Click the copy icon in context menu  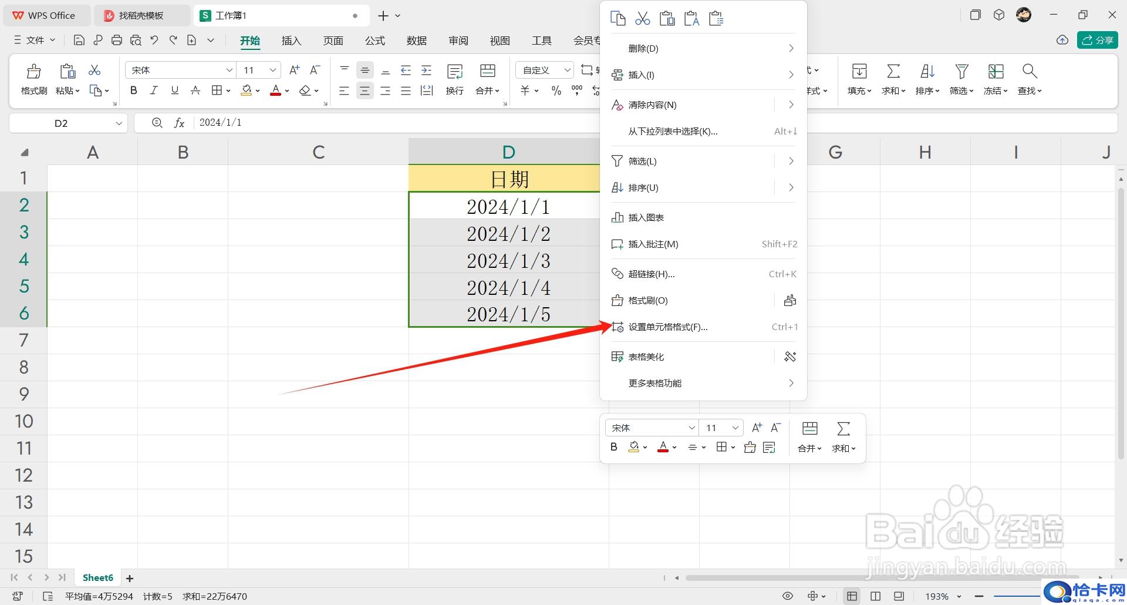coord(618,19)
